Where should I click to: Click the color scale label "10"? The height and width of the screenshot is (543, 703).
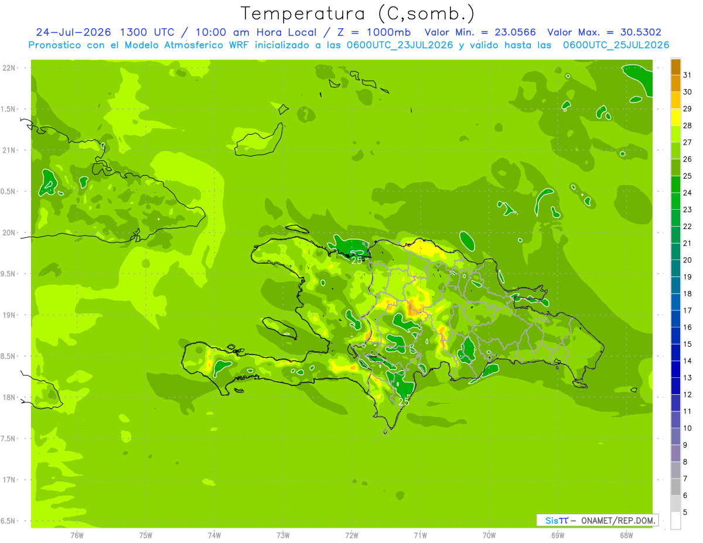687,428
